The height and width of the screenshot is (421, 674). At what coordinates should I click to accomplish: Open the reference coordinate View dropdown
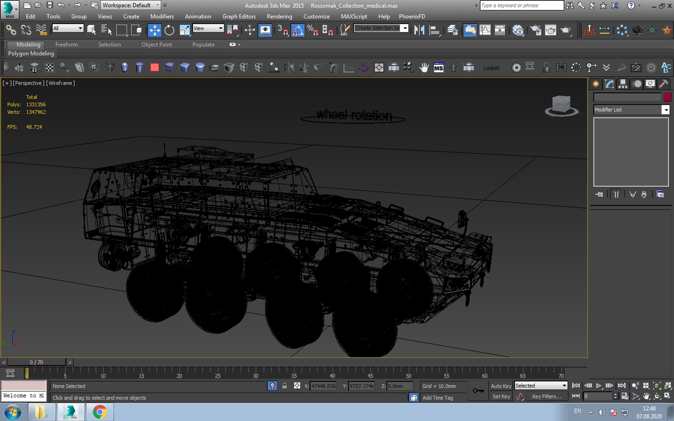(x=208, y=28)
